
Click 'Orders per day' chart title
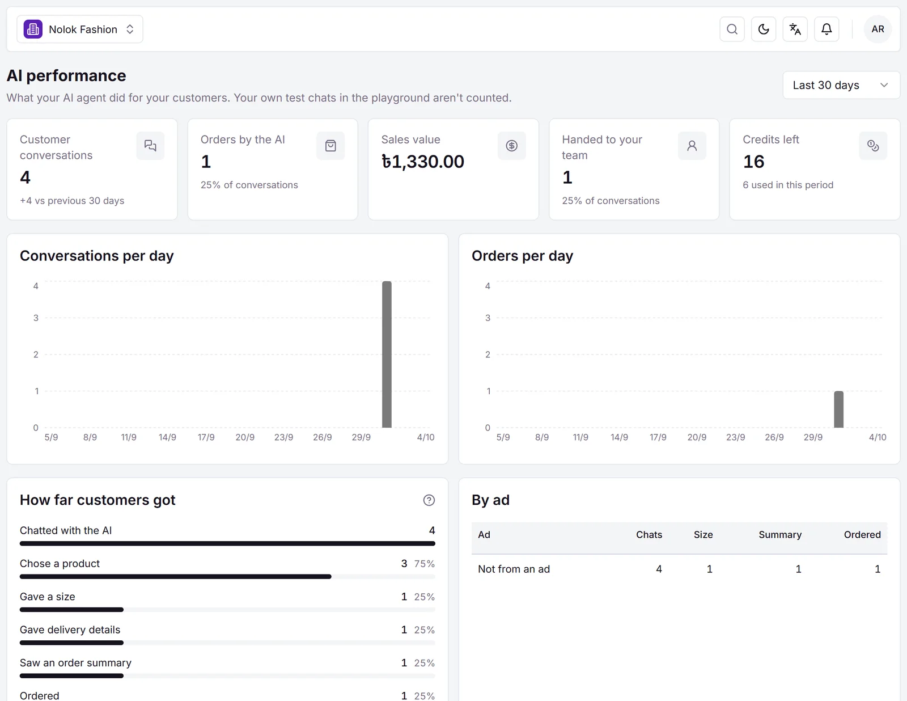point(522,256)
